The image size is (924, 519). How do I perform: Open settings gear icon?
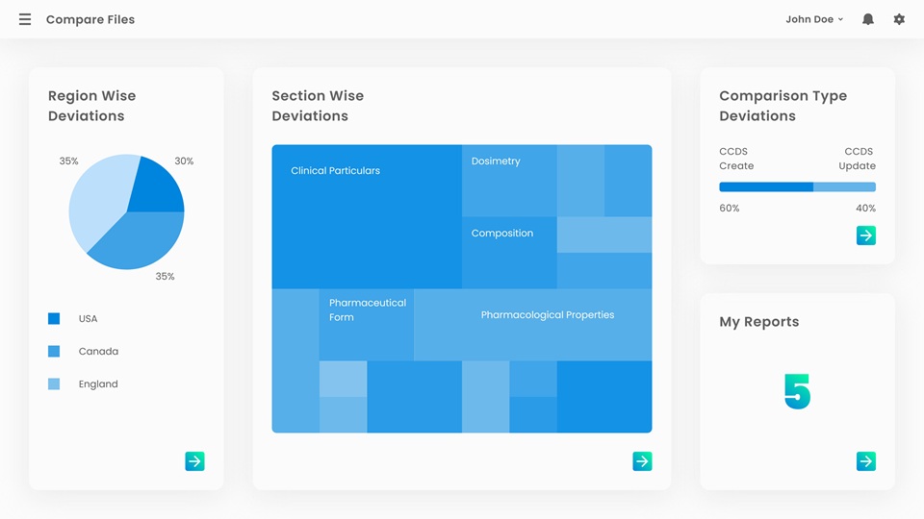(x=899, y=19)
